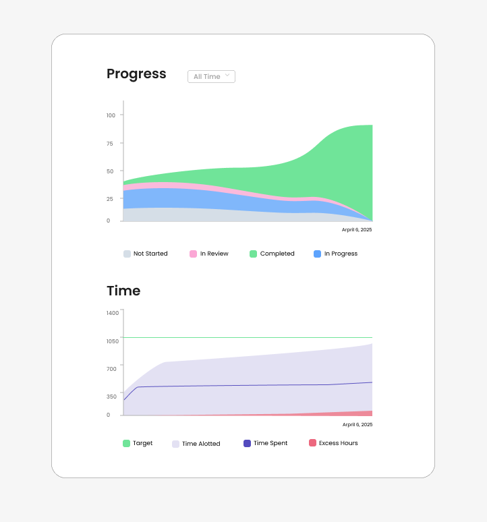
Task: Click the pink In Review legend swatch
Action: pos(194,254)
